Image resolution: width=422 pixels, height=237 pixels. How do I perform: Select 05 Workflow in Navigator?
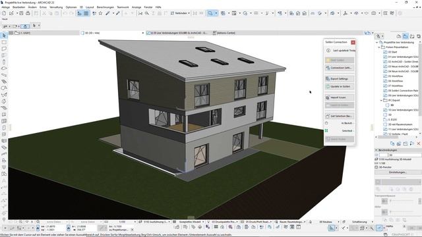point(396,76)
